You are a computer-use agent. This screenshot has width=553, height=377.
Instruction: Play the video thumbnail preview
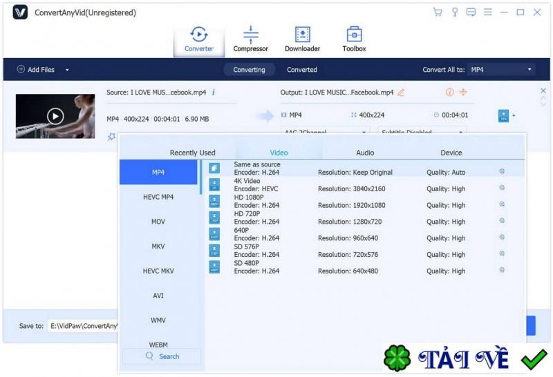click(x=55, y=116)
